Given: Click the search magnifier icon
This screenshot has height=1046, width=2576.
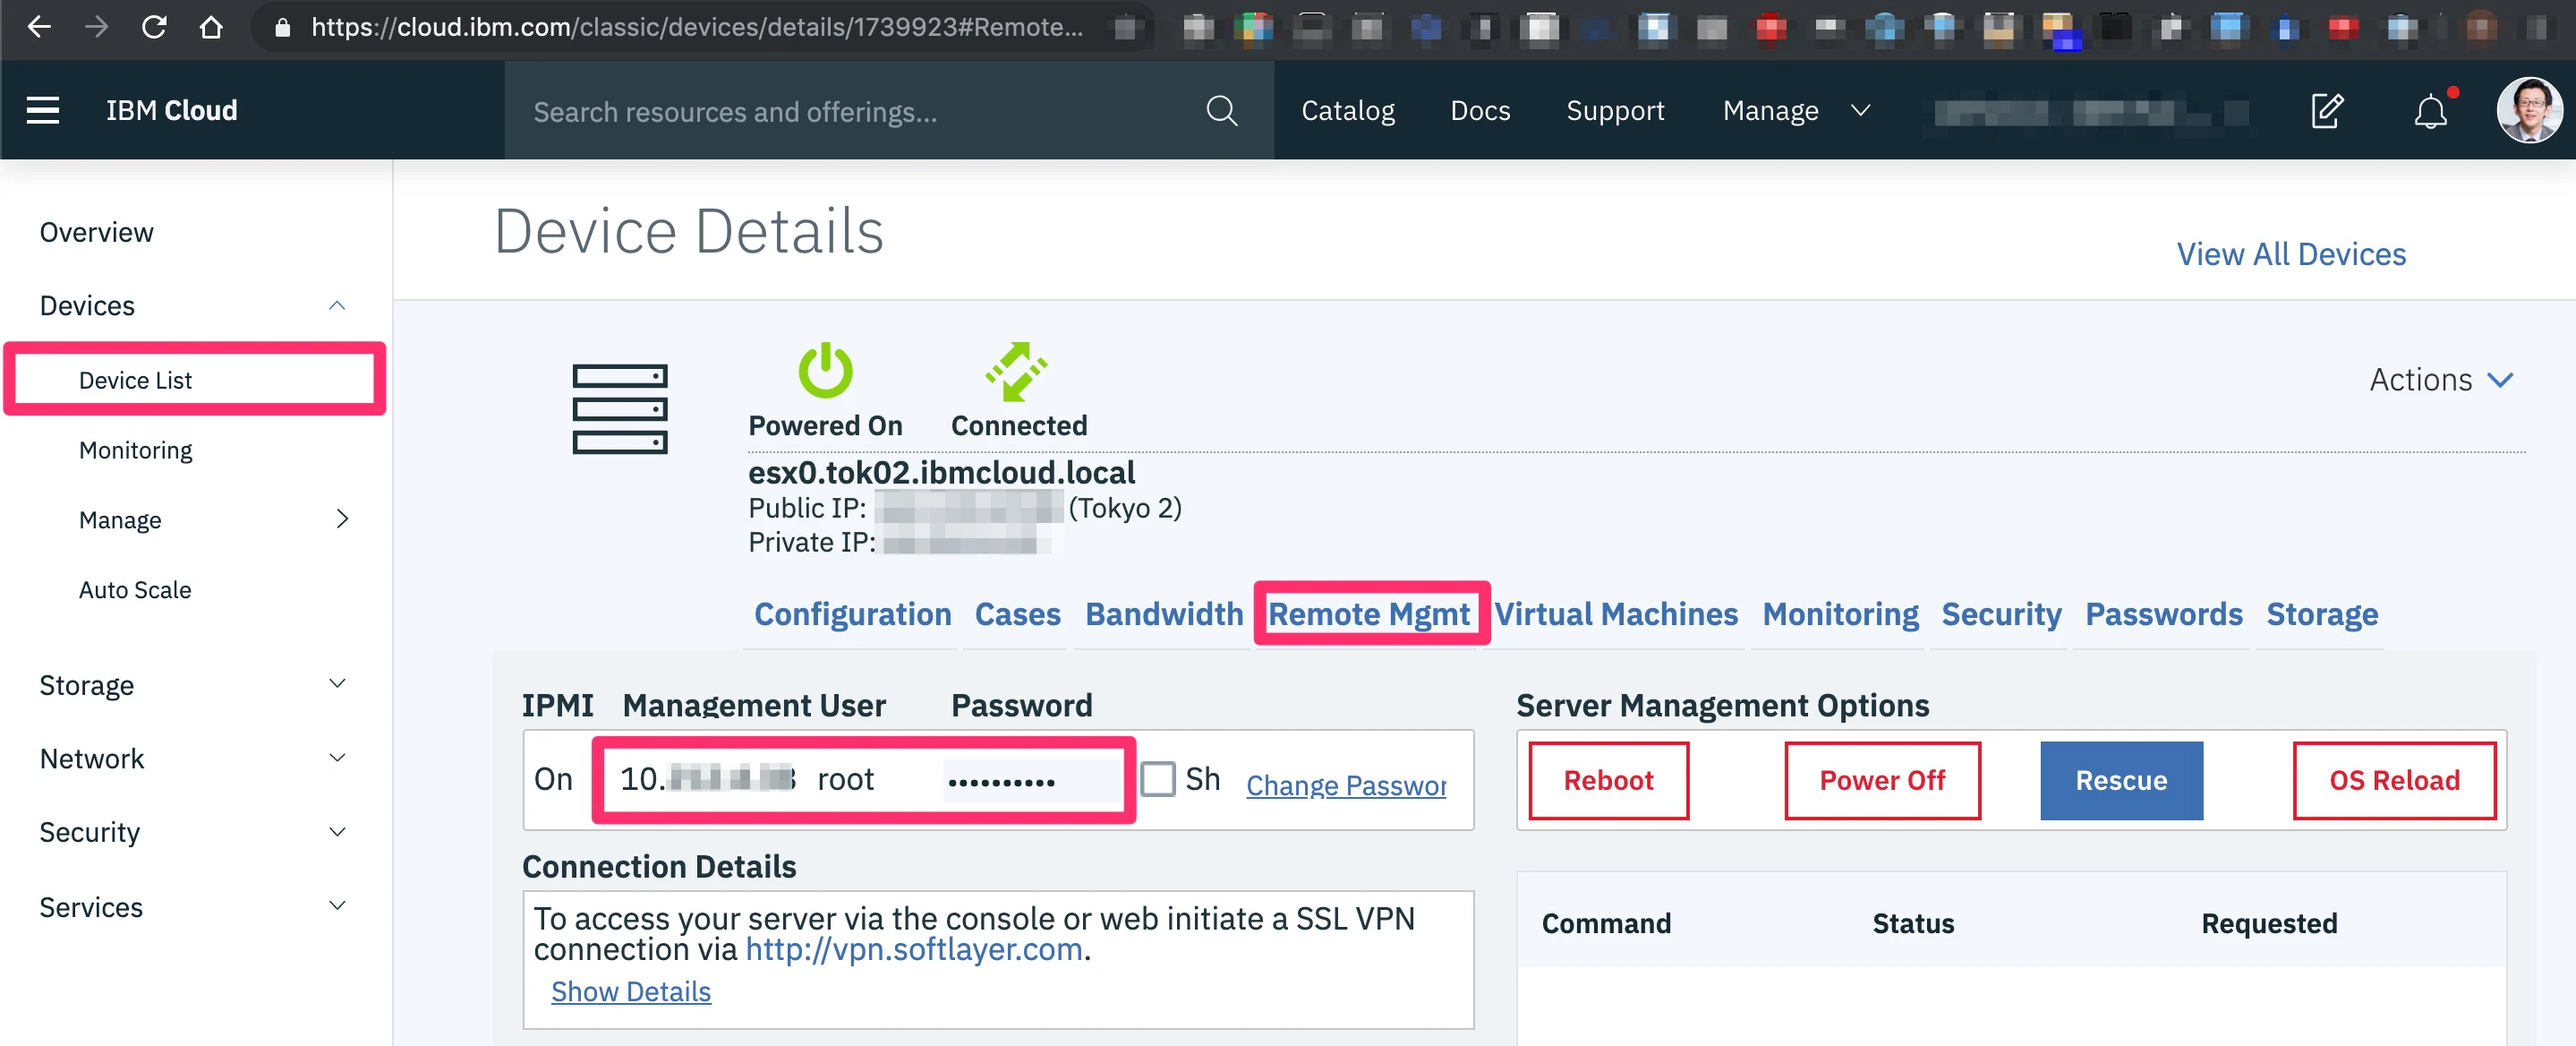Looking at the screenshot, I should click(1221, 111).
